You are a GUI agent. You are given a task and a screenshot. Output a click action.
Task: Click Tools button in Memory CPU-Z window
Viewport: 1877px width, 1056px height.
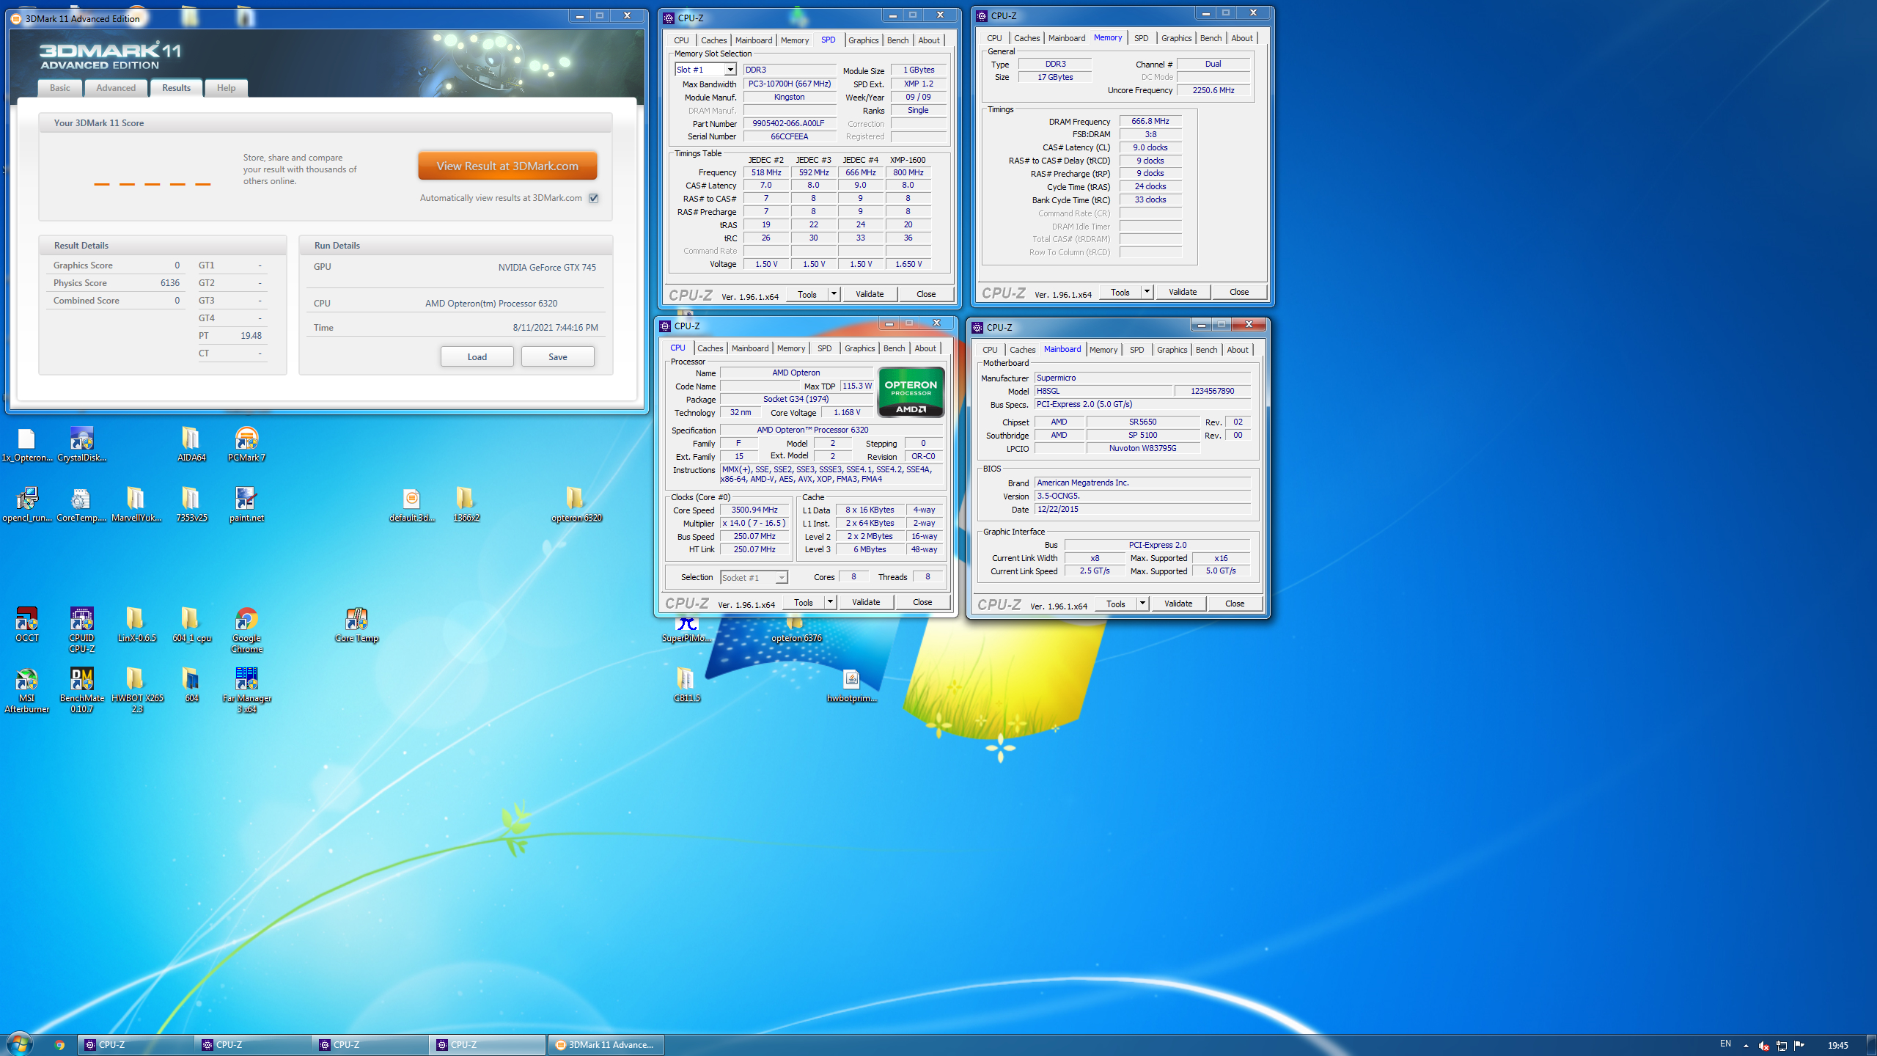point(1120,292)
